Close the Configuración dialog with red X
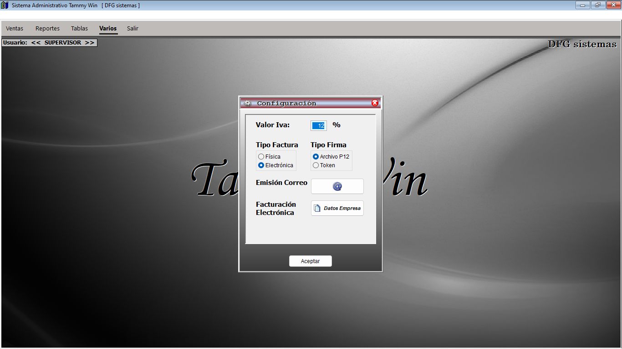 (375, 103)
